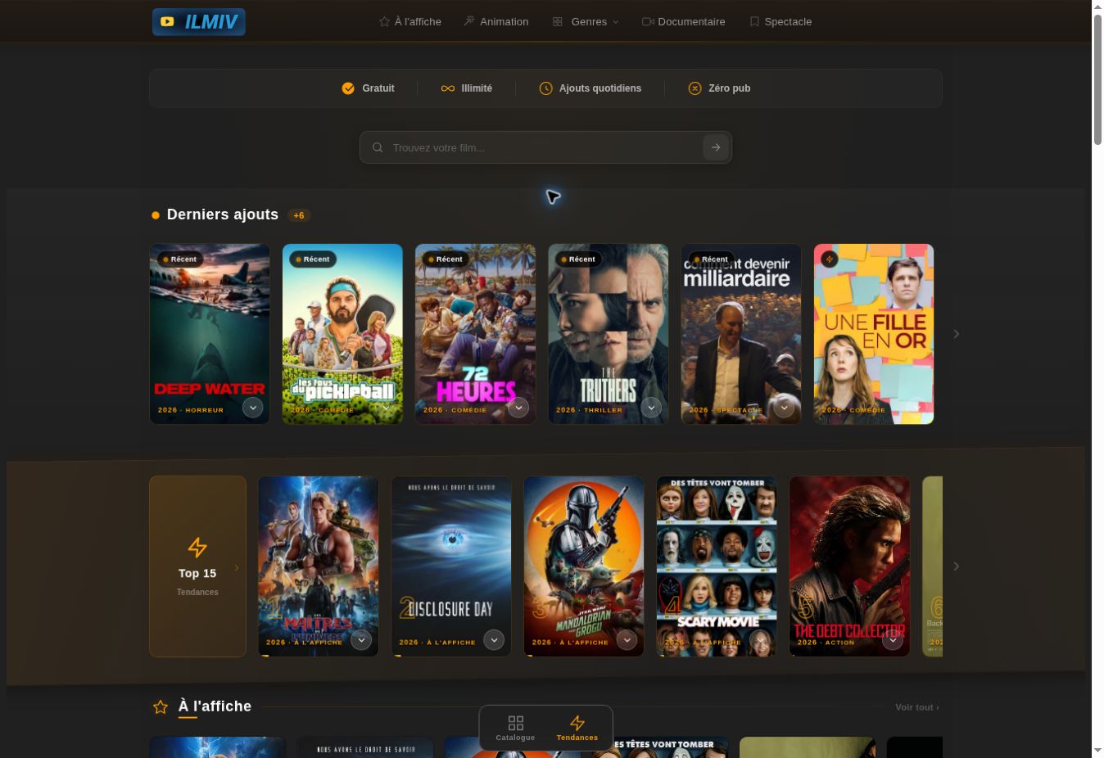Switch to the Tendances tab
1104x758 pixels.
click(577, 728)
